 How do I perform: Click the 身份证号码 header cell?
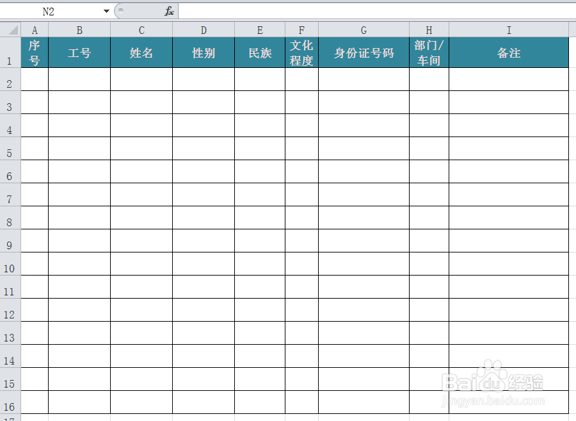click(363, 52)
